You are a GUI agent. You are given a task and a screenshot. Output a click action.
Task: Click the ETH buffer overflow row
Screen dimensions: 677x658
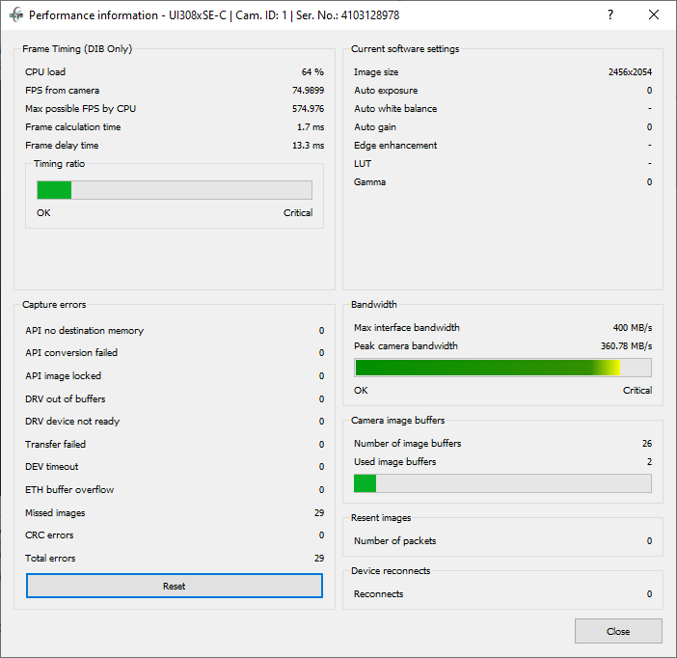[x=175, y=489]
